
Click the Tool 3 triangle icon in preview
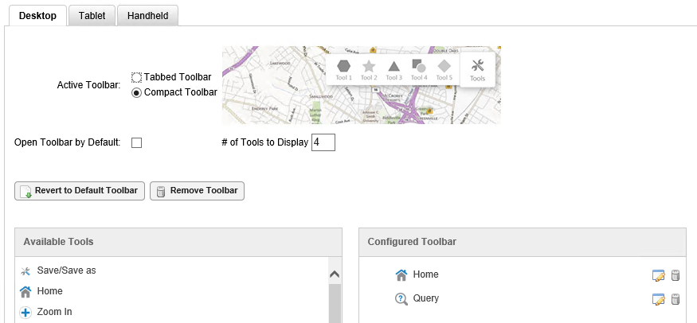(x=394, y=67)
